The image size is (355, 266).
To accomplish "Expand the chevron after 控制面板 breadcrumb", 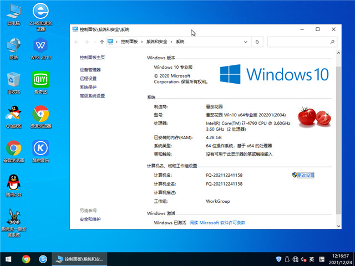I will (x=143, y=42).
